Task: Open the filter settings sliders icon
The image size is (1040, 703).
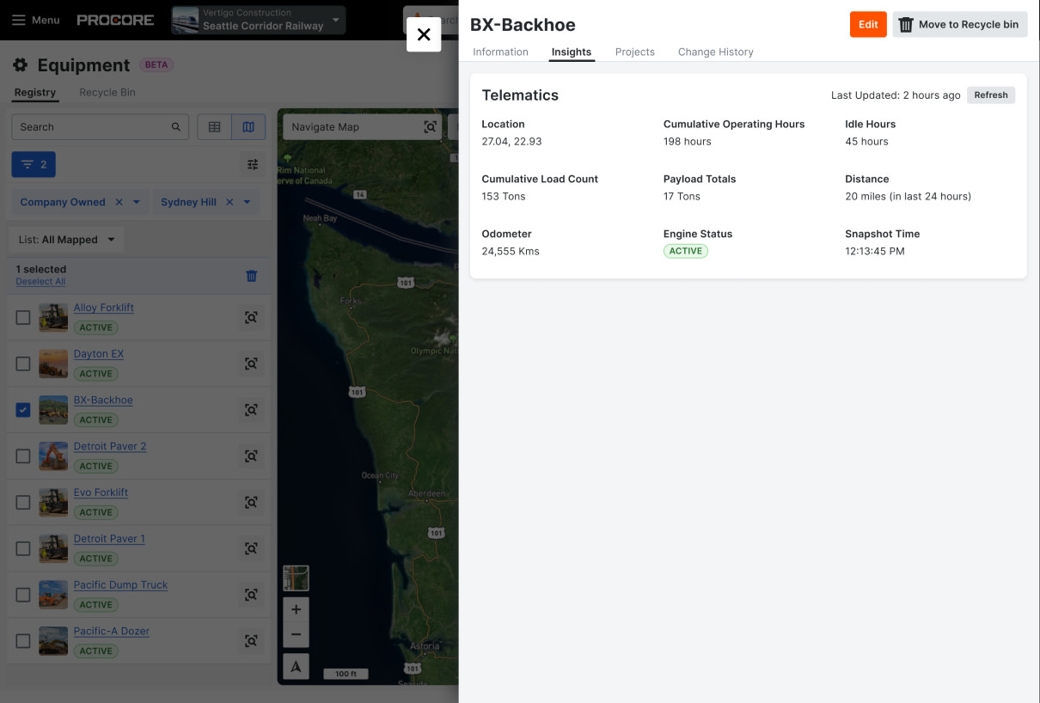Action: click(252, 163)
